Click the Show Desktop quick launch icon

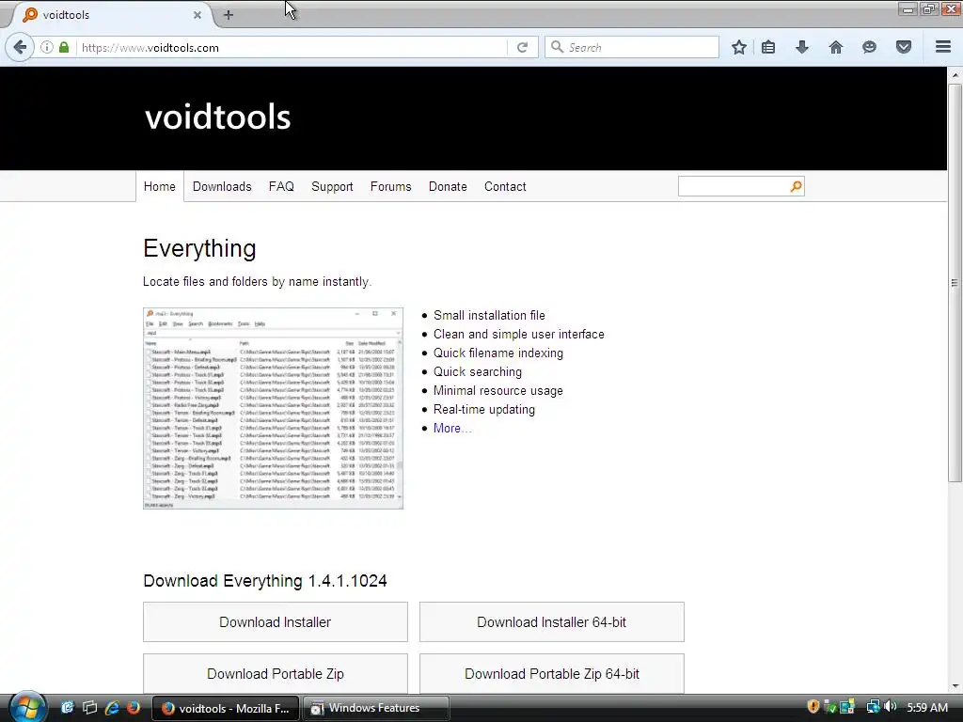[x=68, y=708]
